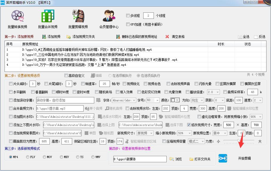Image resolution: width=271 pixels, height=171 pixels.
Task: Click 添加视频文件夹 folder icon
Action: coord(68,37)
